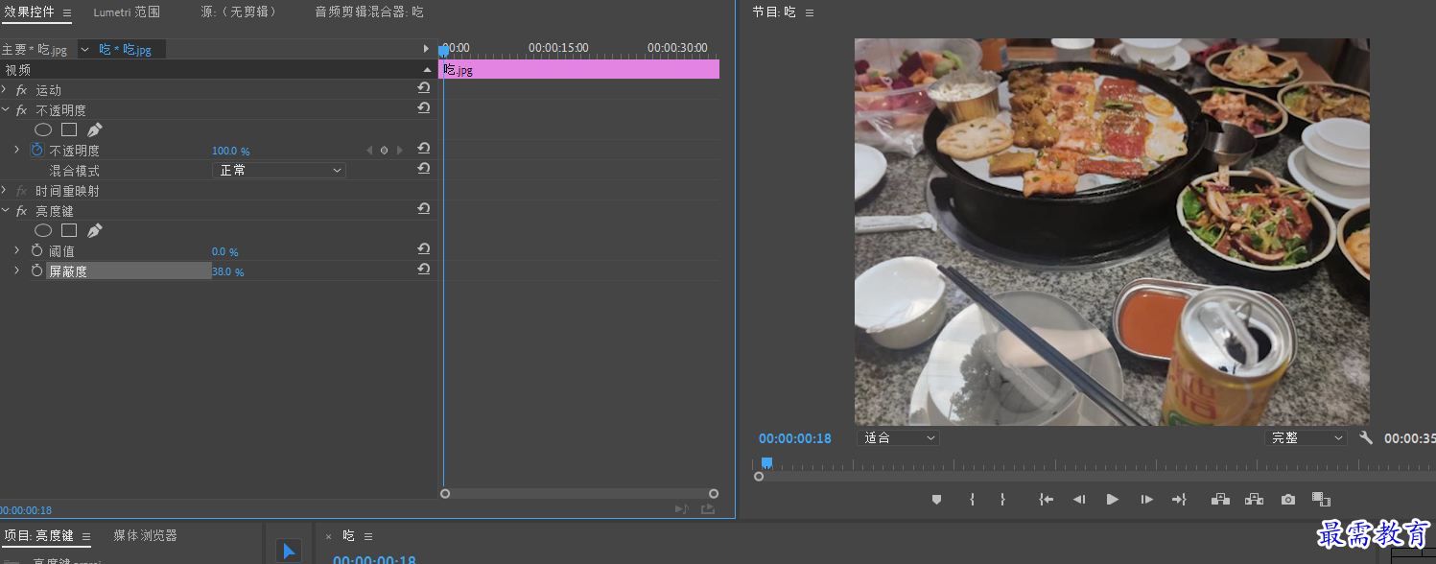The image size is (1436, 564).
Task: Go to previous 不透明度 keyframe
Action: [369, 151]
